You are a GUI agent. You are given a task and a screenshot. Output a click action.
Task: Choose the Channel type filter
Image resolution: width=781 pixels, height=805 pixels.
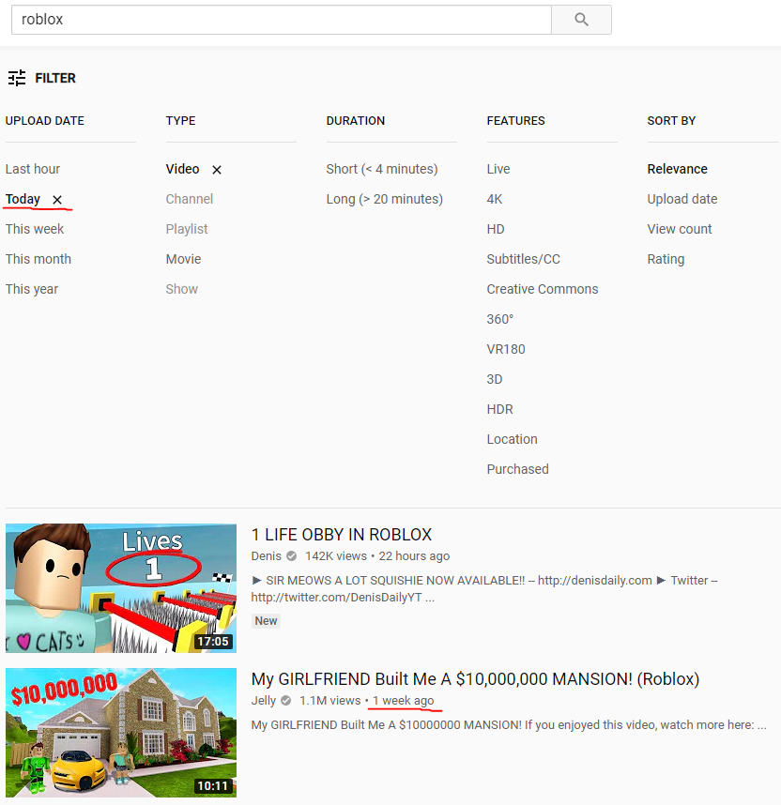tap(189, 199)
